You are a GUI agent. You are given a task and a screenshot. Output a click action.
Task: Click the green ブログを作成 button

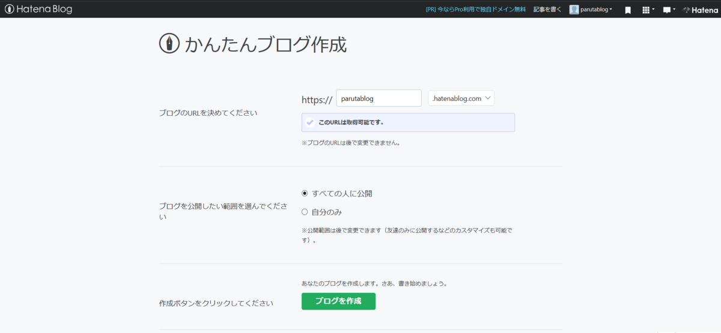tap(338, 301)
